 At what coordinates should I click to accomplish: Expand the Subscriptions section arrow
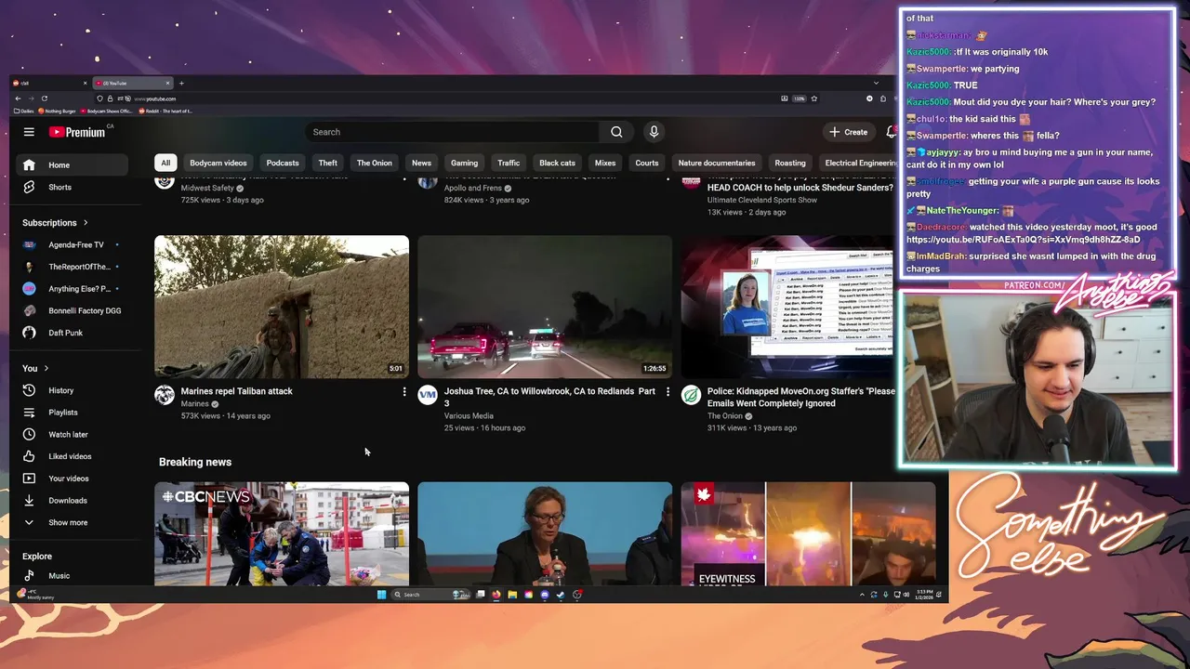coord(86,223)
